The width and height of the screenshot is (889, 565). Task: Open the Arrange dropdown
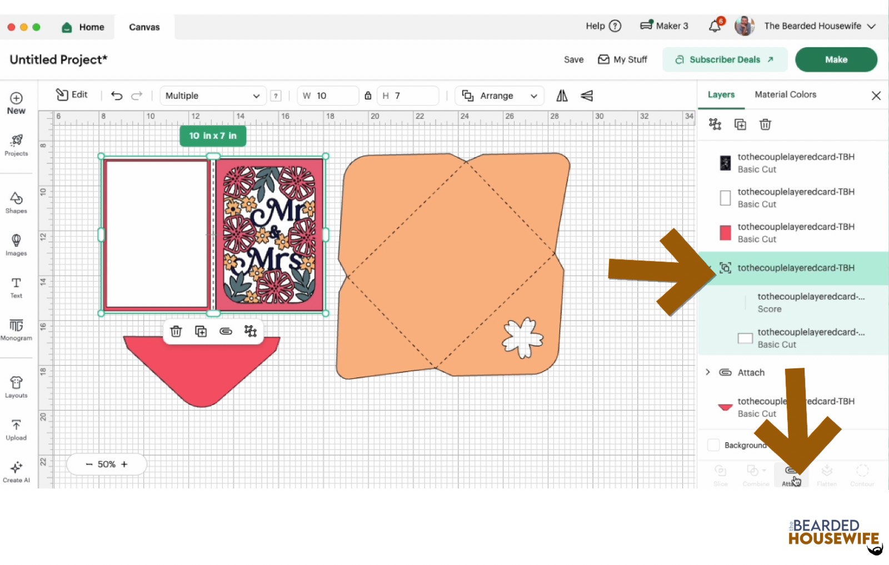[499, 96]
